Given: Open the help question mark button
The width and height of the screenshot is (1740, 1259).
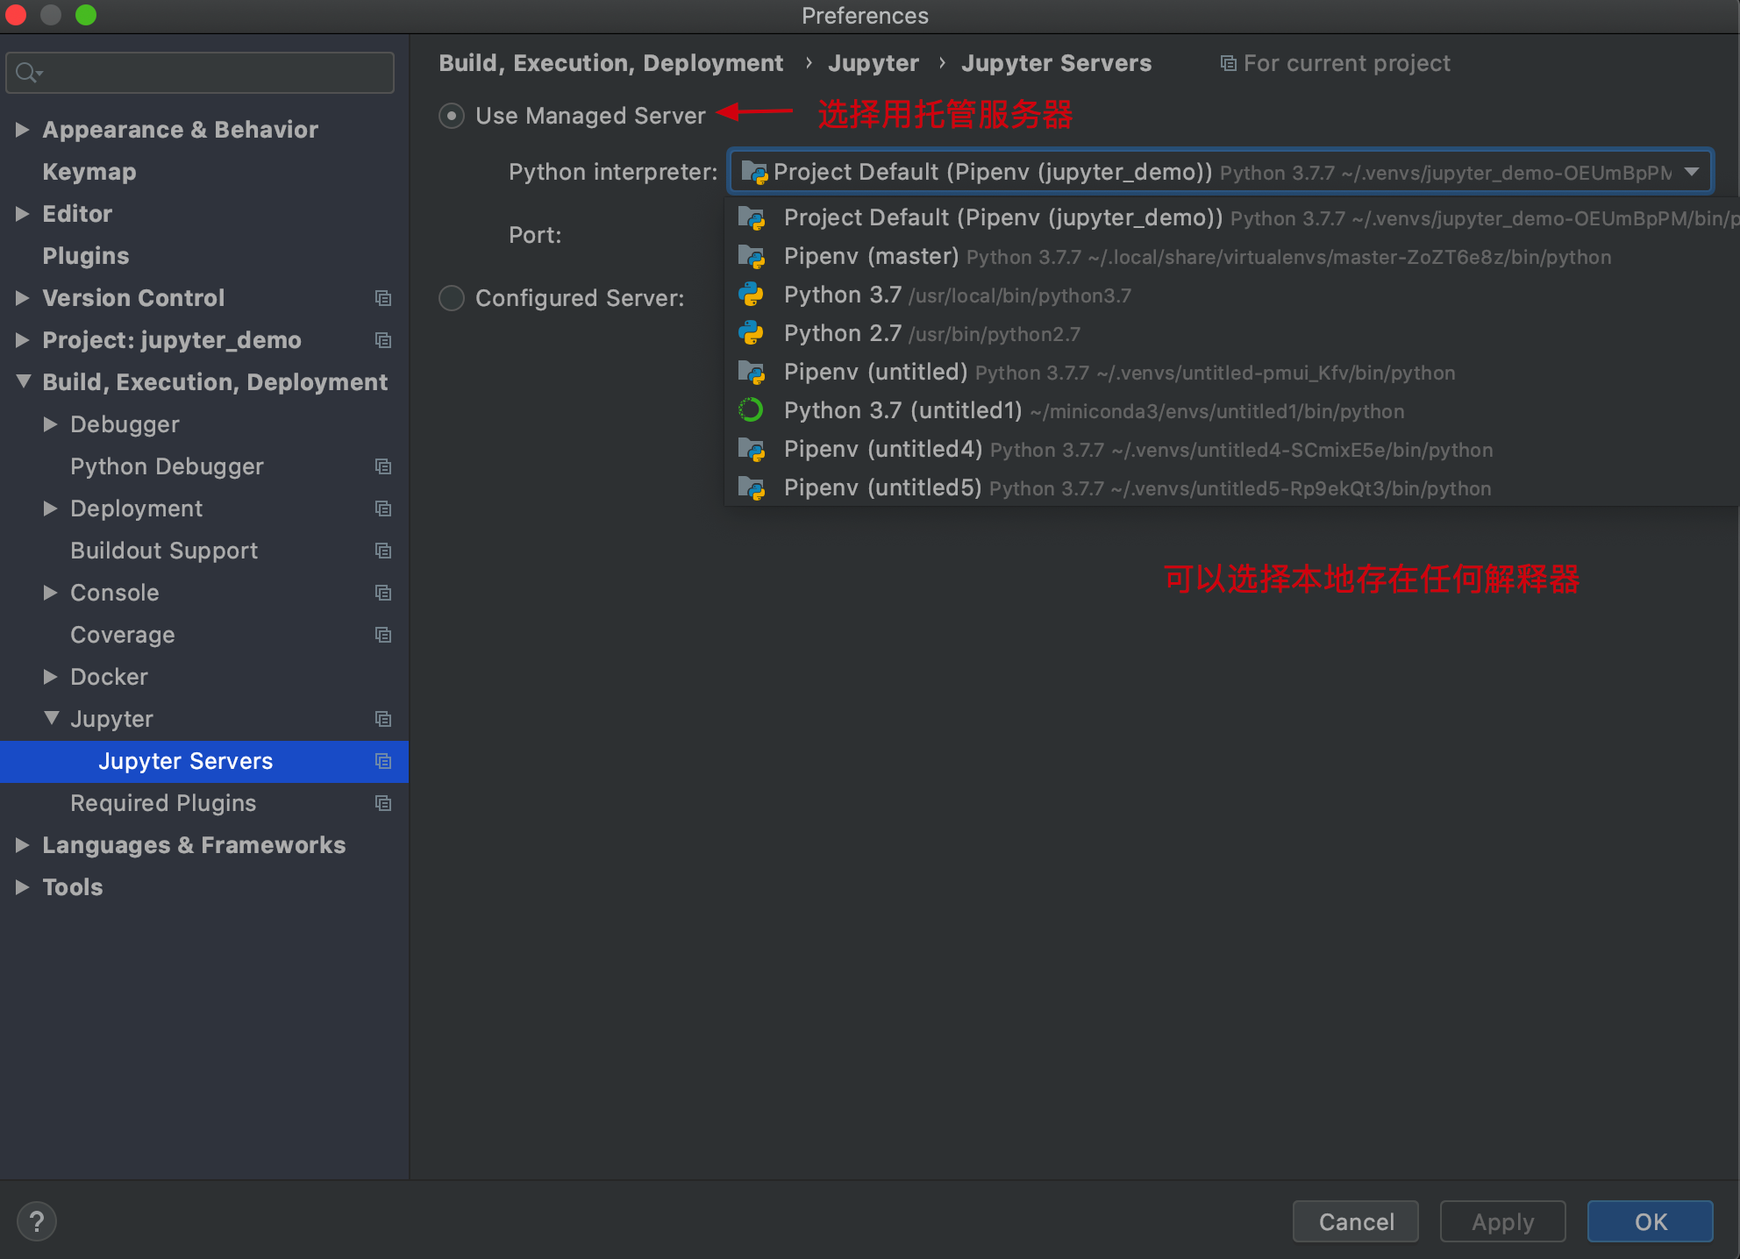Looking at the screenshot, I should 37,1221.
